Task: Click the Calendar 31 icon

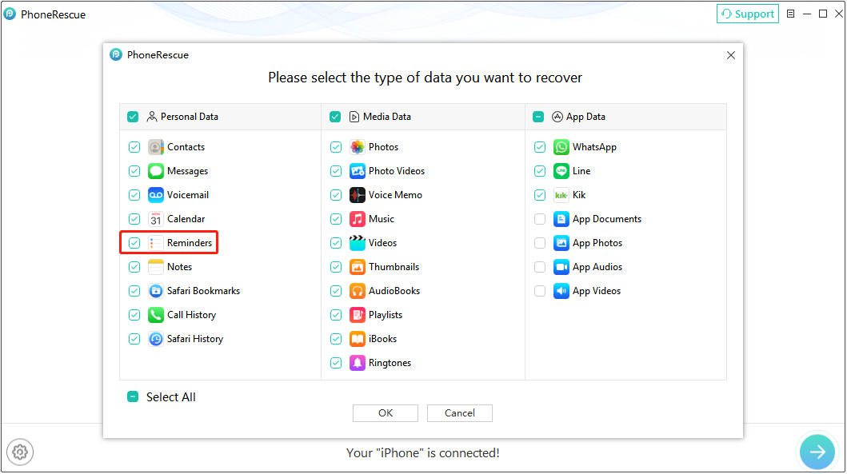Action: click(x=156, y=219)
